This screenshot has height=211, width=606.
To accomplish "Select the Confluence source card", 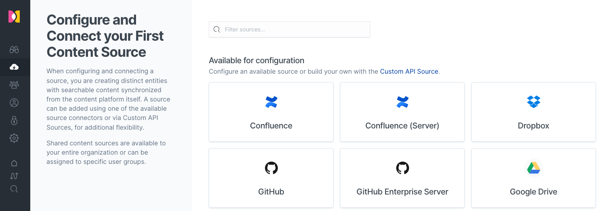I will coord(271,112).
